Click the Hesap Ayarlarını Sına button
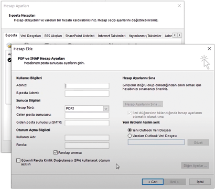The image size is (215, 189). 143,104
